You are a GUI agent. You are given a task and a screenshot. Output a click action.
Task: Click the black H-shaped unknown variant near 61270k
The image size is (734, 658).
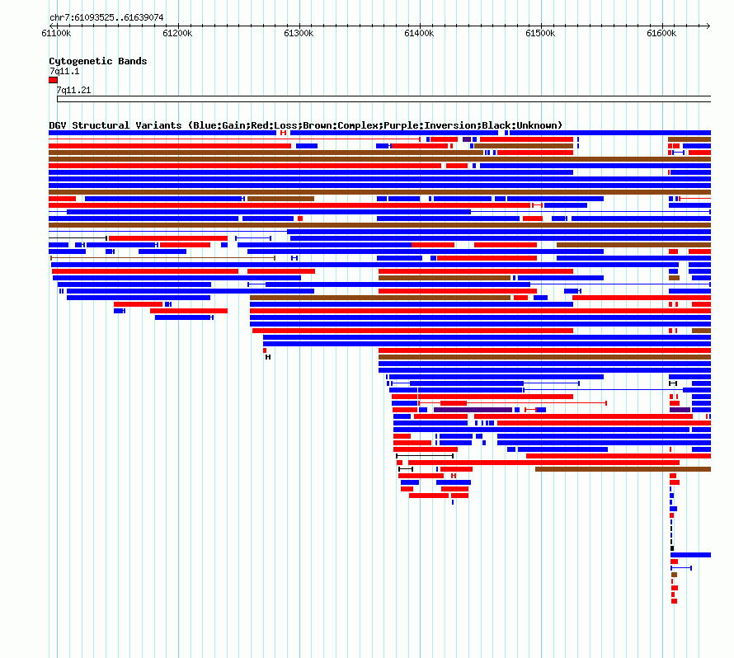(x=268, y=357)
